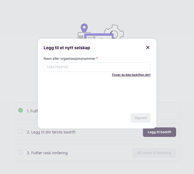This screenshot has width=194, height=174.
Task: Click the 'Navn eller organisasjonsnummer' label
Action: 69,59
